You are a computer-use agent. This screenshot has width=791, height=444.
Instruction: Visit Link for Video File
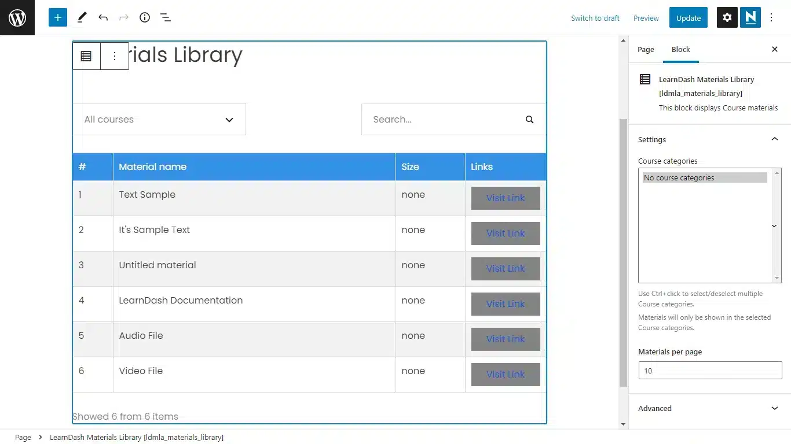(x=506, y=375)
